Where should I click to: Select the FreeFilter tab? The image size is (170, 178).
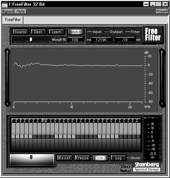pos(13,20)
